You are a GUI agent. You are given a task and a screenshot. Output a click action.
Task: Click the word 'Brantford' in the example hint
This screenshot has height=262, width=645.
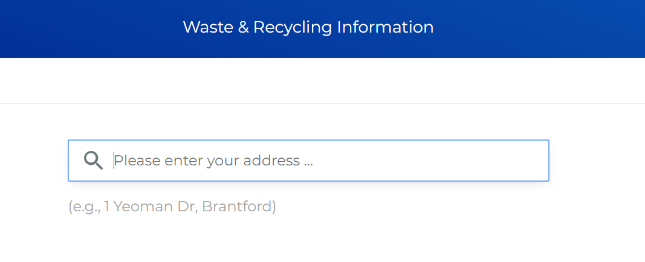pyautogui.click(x=237, y=206)
